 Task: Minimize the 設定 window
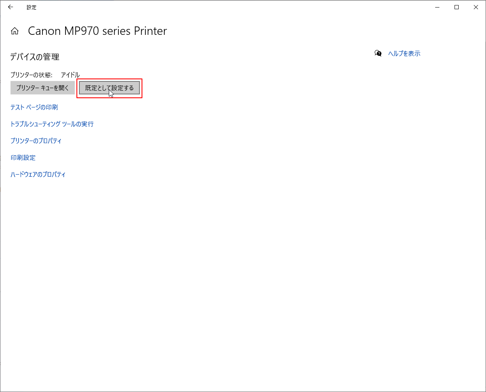point(437,7)
